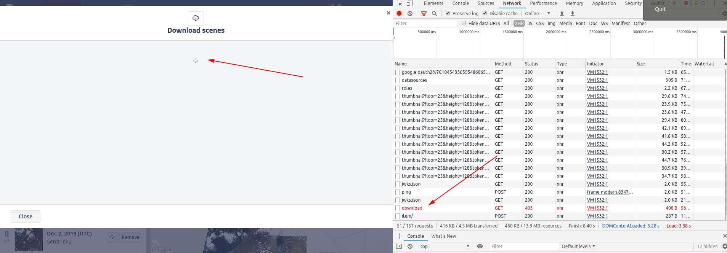727x253 pixels.
Task: Clear the network log
Action: pyautogui.click(x=410, y=13)
